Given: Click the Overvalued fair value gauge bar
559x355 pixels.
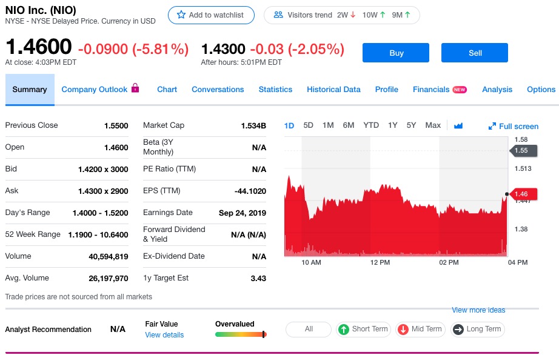Looking at the screenshot, I should point(241,334).
